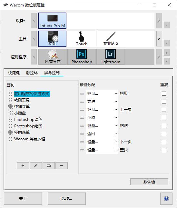Enable repeat checkbox for 查找
Screen dimensions: 177x208
pos(164,150)
